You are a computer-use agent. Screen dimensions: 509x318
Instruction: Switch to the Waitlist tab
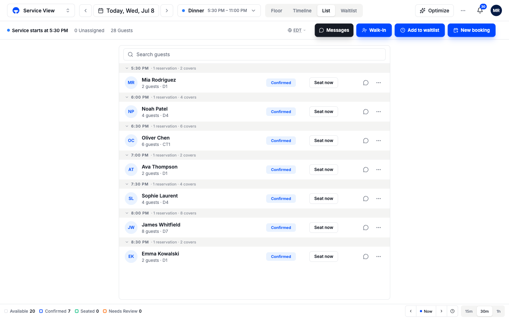click(x=349, y=11)
